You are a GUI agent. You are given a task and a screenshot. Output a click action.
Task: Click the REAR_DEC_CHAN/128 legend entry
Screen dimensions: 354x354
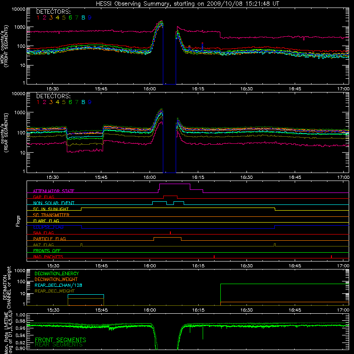(x=58, y=285)
